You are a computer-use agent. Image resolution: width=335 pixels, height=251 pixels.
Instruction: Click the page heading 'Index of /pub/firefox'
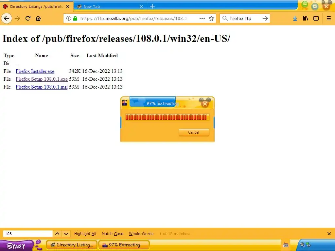(x=116, y=39)
